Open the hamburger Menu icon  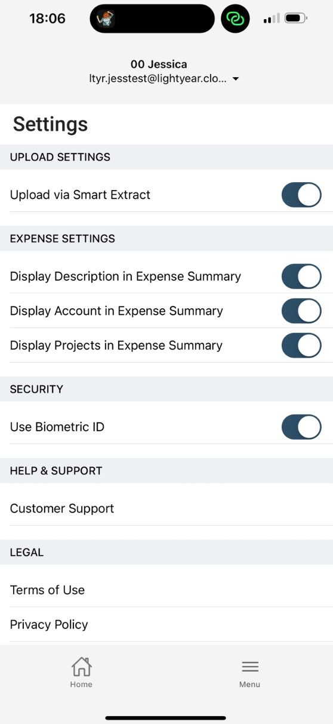pyautogui.click(x=250, y=667)
